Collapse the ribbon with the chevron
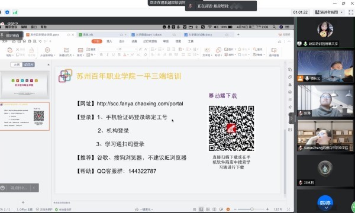Viewport: 355px width, 213px height. pyautogui.click(x=289, y=41)
